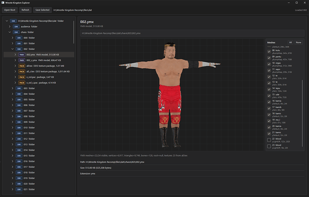Click the DIR icon for chara folder
309x197 pixels.
click(x=16, y=32)
